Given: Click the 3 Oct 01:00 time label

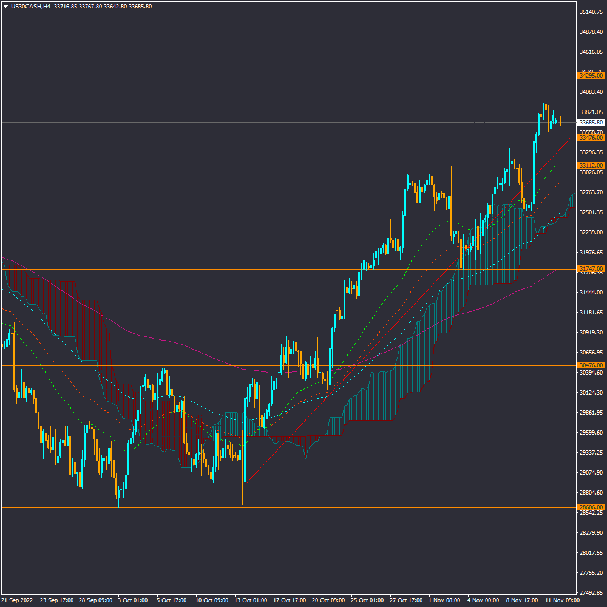Looking at the screenshot, I should click(132, 600).
